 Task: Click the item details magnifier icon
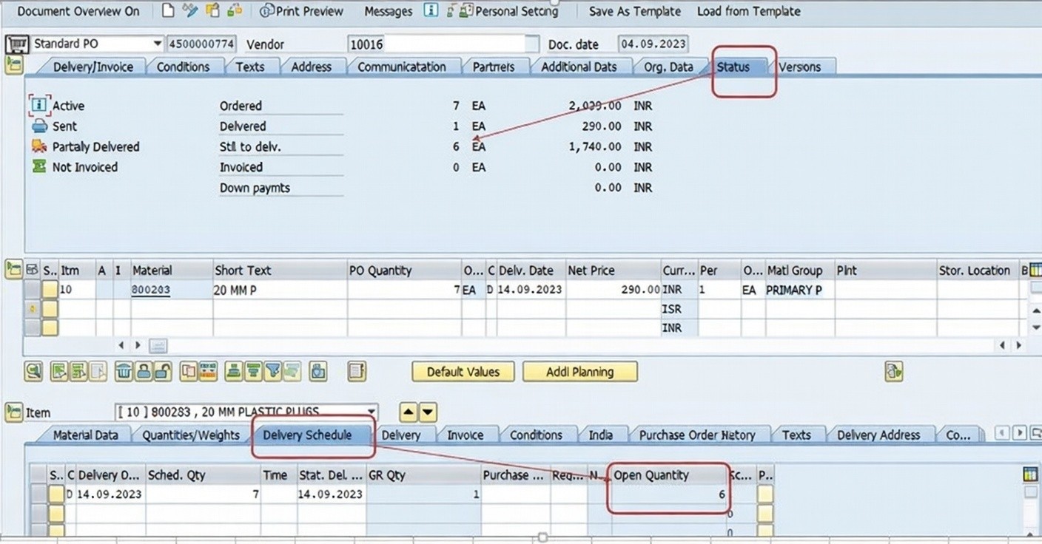[33, 371]
